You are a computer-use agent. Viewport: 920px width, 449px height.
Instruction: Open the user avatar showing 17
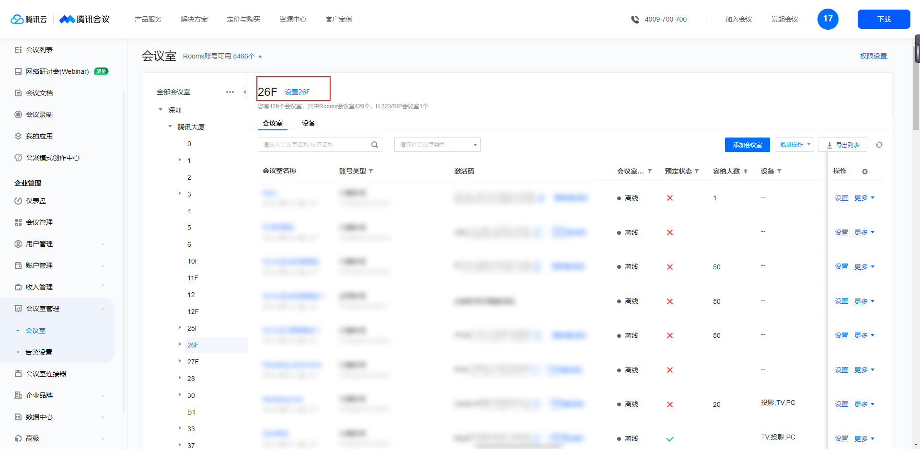(828, 19)
